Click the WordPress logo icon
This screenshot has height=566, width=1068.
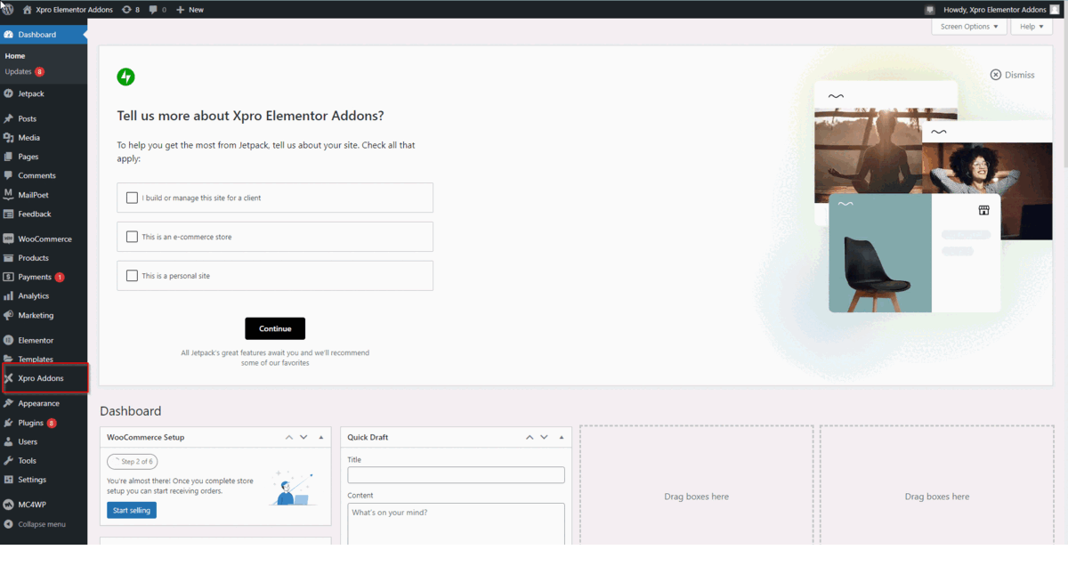click(8, 9)
